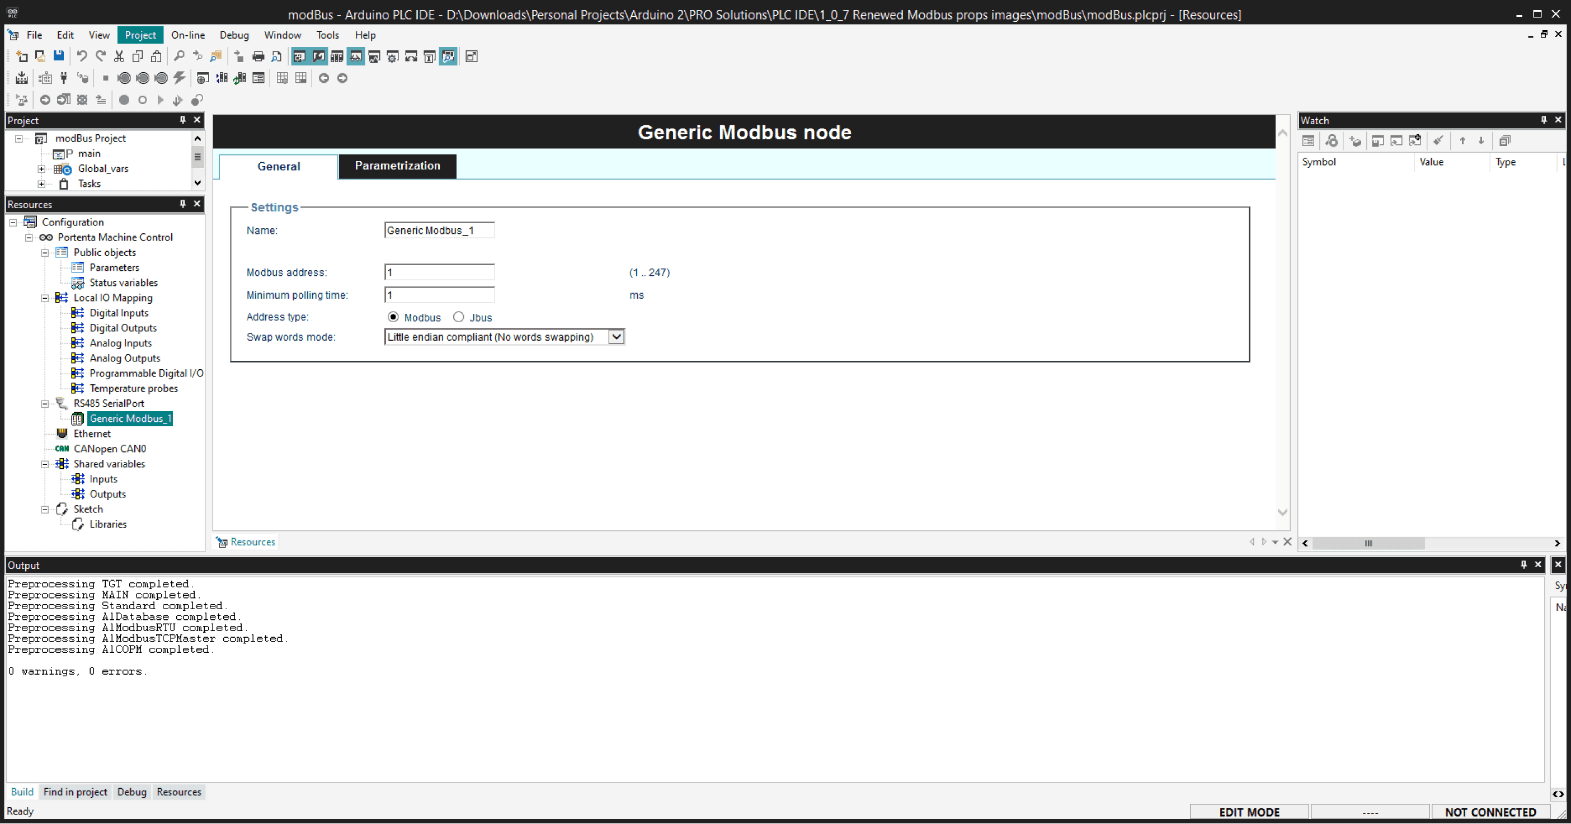Screen dimensions: 1571x824
Task: Select Ethernet in the Resources tree
Action: pyautogui.click(x=92, y=434)
